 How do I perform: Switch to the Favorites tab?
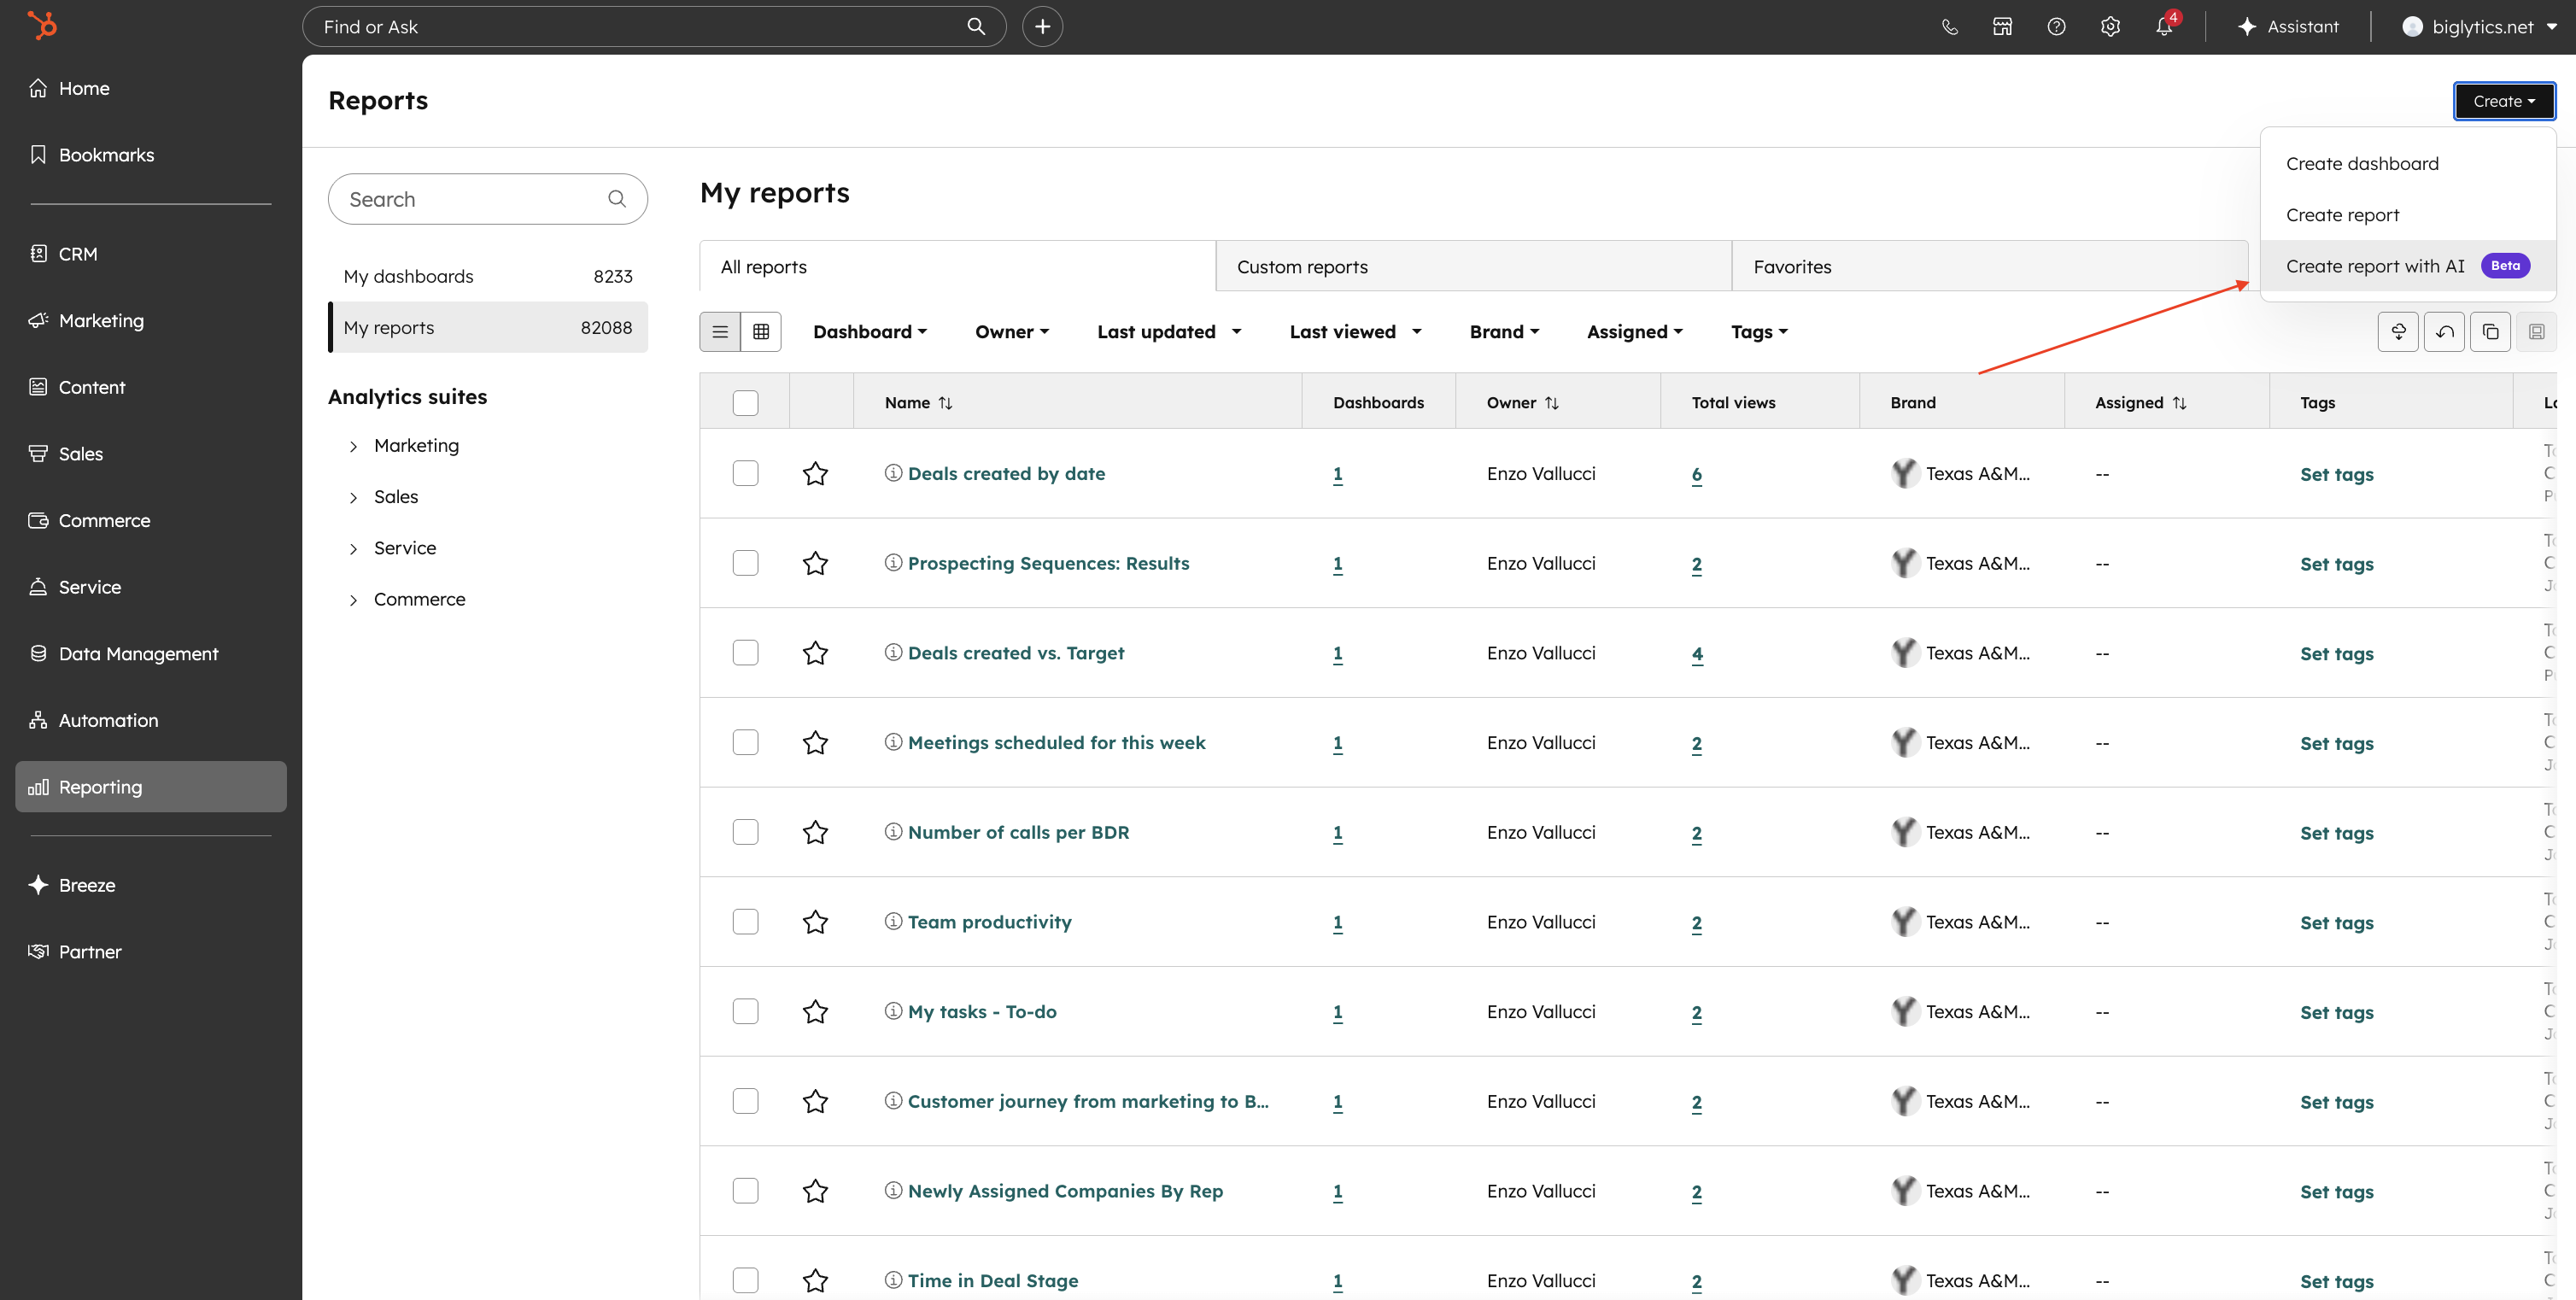pos(1990,266)
